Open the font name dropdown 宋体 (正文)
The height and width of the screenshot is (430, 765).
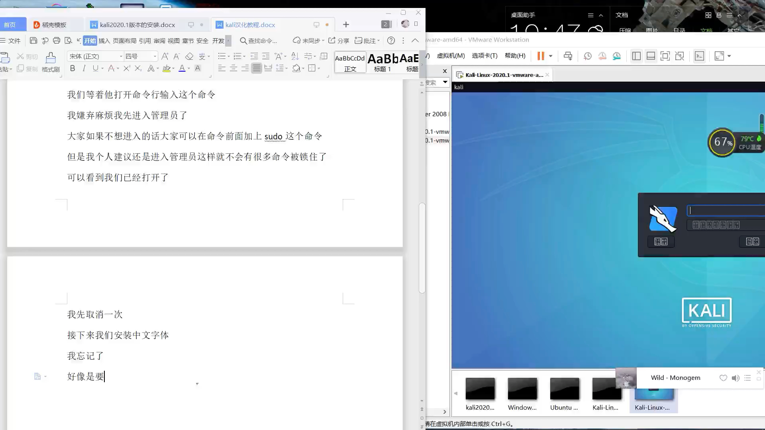(x=95, y=56)
